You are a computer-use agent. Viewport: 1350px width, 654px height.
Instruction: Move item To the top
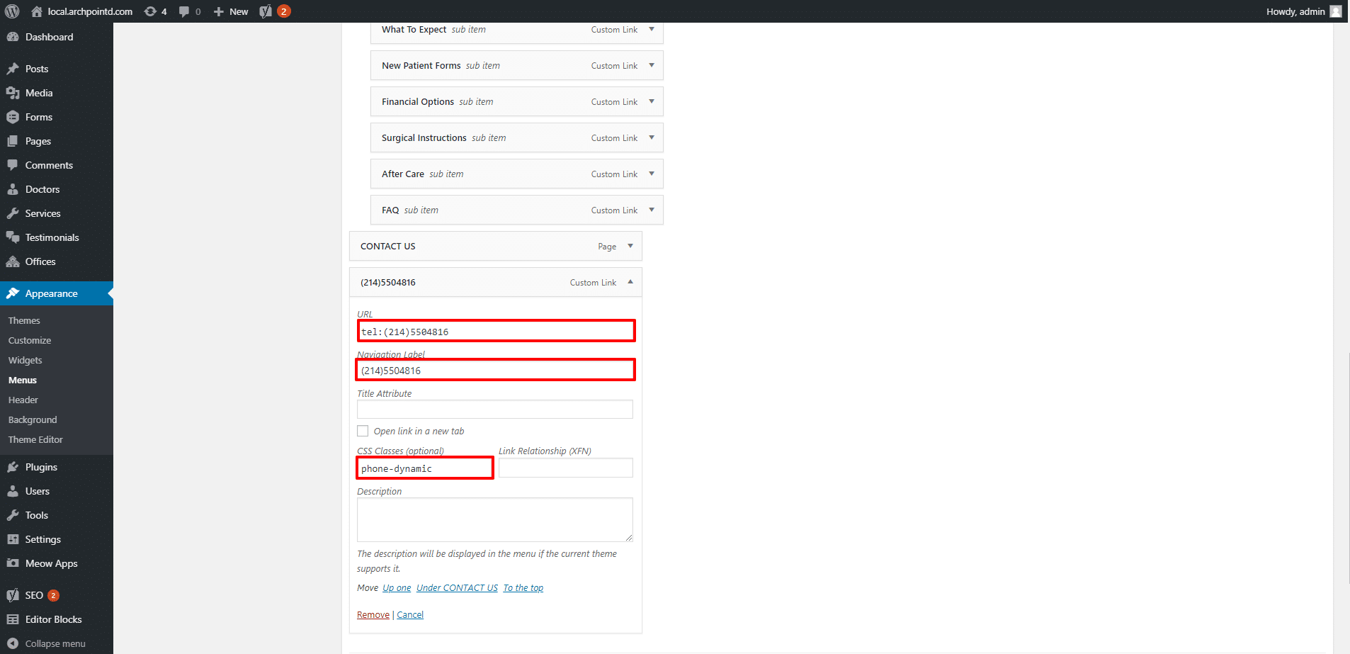point(523,587)
